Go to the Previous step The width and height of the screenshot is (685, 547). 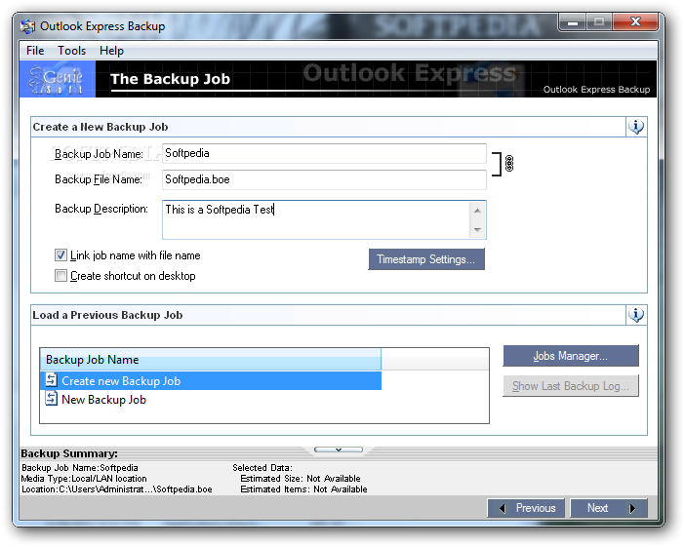coord(526,508)
